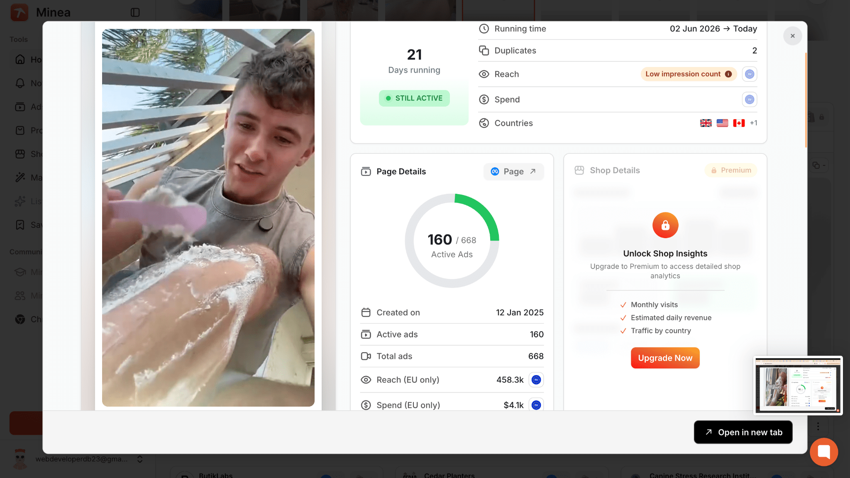
Task: Open the Facebook Page link button
Action: tap(513, 171)
